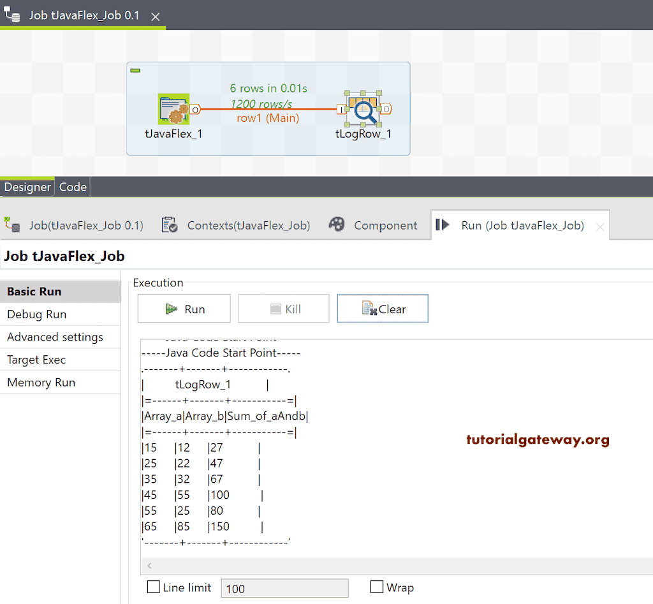Collapse the subjob with the green minimize bar

click(x=135, y=70)
